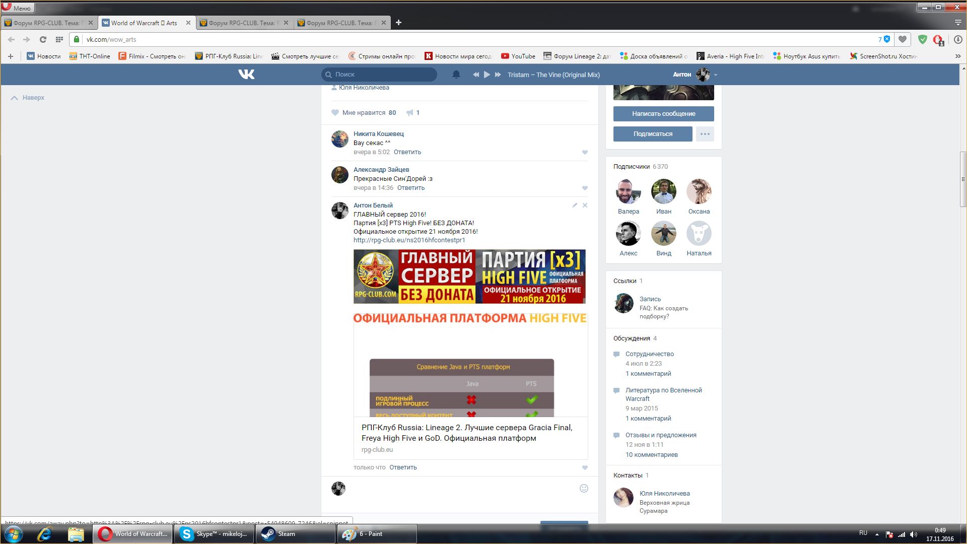Screen dimensions: 967x544
Task: Play the Tristam track in header player
Action: coord(487,75)
